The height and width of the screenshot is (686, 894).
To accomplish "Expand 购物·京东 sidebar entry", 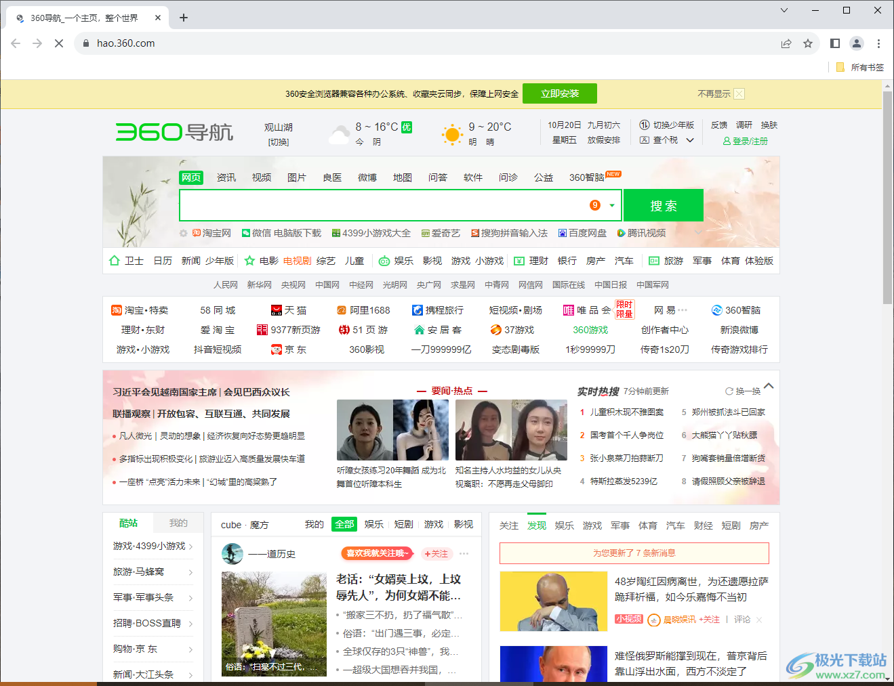I will point(190,649).
